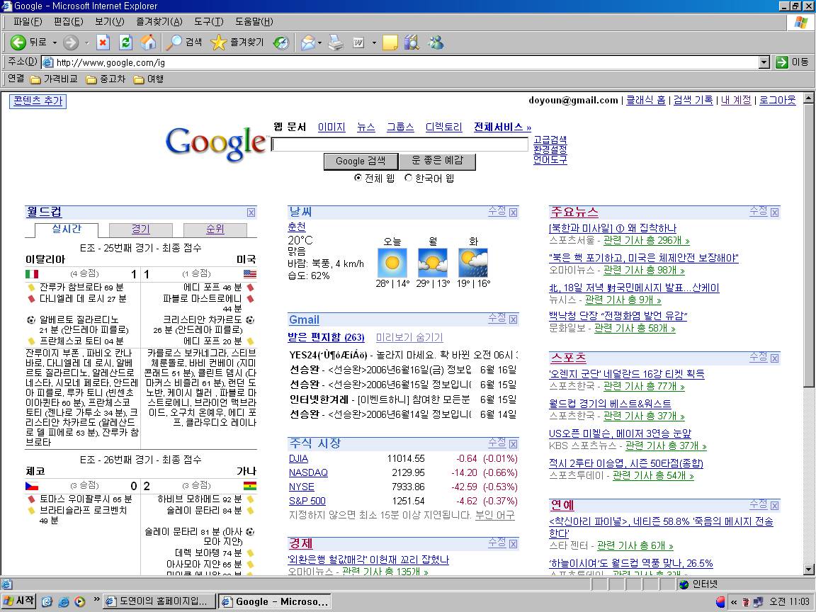Expand quick launch chevron in taskbar

tap(96, 599)
